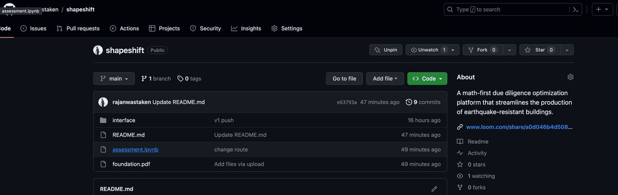This screenshot has height=195, width=618.
Task: Click the README edit pencil icon
Action: pyautogui.click(x=434, y=189)
